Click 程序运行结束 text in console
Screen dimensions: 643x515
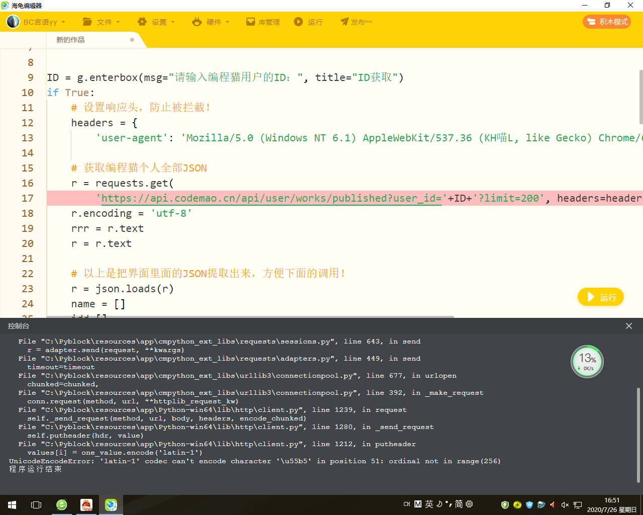point(35,469)
